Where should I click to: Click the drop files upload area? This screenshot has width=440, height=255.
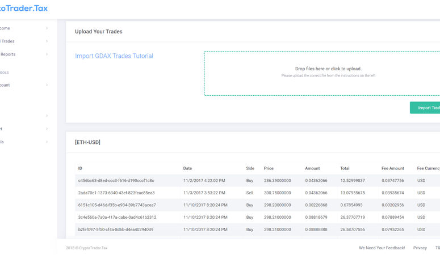pyautogui.click(x=322, y=74)
